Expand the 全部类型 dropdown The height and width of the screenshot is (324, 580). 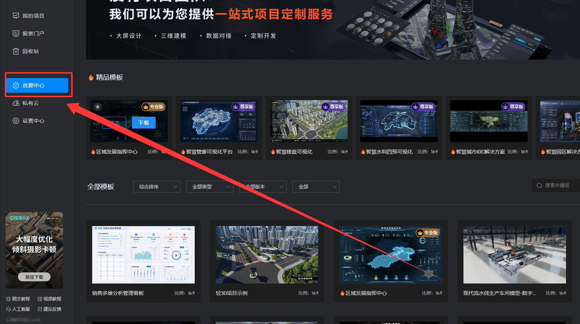click(x=210, y=187)
